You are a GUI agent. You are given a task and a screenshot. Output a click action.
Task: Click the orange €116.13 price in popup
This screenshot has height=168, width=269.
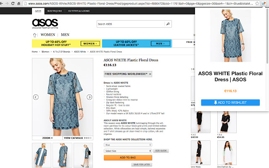pyautogui.click(x=230, y=91)
